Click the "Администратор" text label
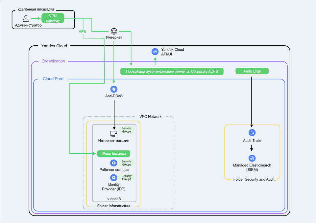Screen dimensions: 316x223 point(28,25)
